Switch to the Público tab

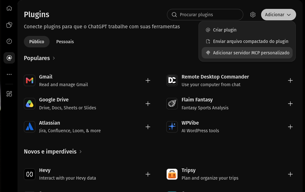pyautogui.click(x=37, y=42)
